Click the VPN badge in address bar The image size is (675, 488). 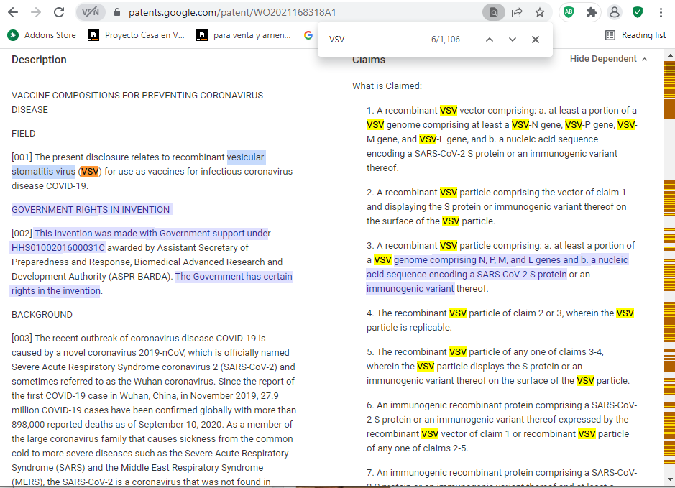click(x=90, y=12)
